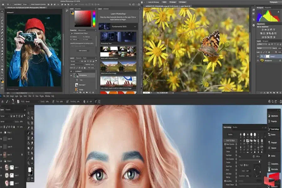Viewport: 282px width, 188px height.
Task: Open the Character panel icon
Action: click(269, 147)
